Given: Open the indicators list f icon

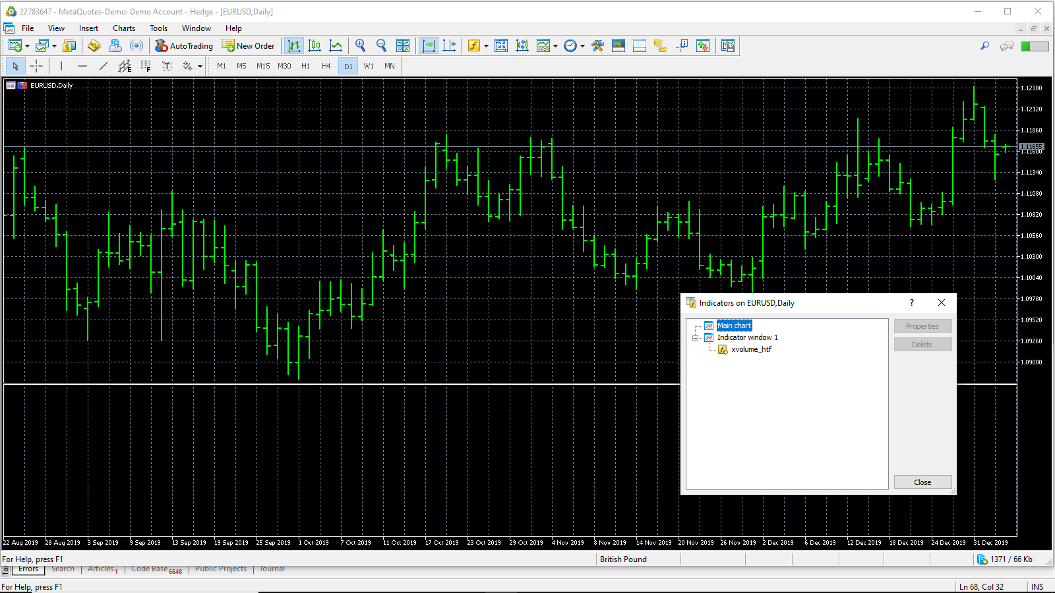Looking at the screenshot, I should click(x=474, y=45).
